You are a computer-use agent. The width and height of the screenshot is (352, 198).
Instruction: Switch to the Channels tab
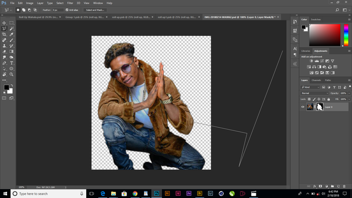[316, 80]
